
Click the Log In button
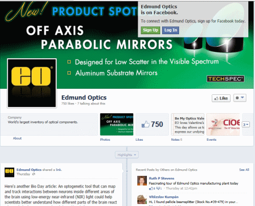170,30
